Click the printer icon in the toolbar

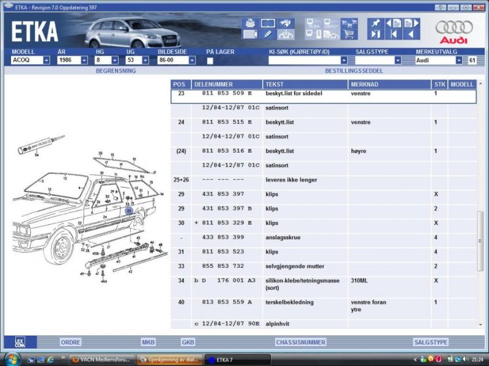249,23
